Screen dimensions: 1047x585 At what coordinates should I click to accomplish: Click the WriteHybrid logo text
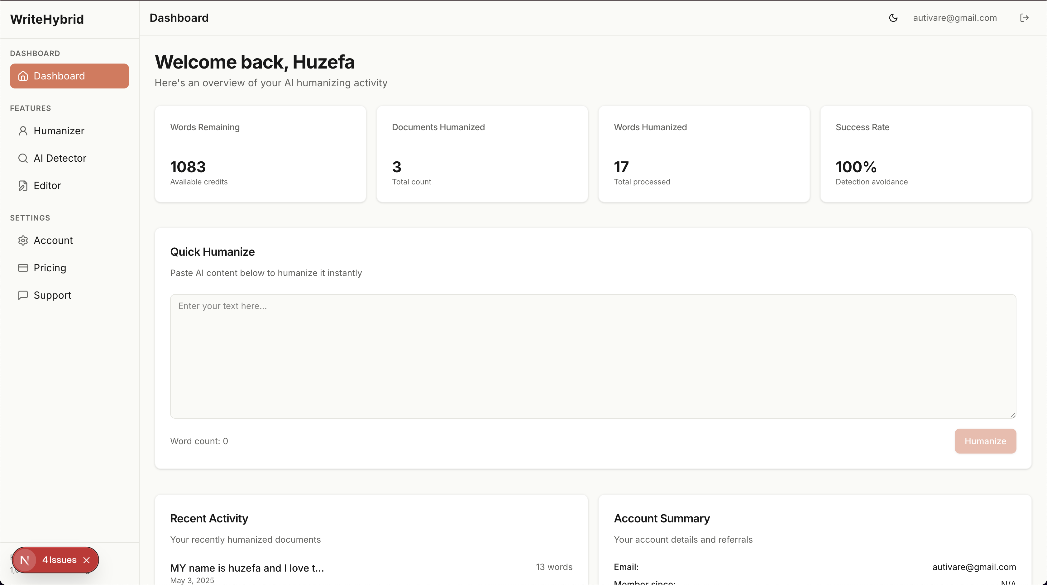(x=47, y=19)
